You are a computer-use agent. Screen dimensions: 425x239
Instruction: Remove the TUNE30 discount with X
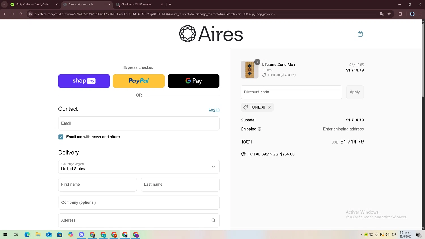pyautogui.click(x=269, y=107)
